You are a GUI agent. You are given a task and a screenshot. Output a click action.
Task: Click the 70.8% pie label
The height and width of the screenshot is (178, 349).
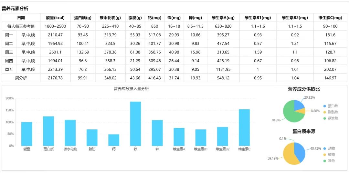pos(276,120)
